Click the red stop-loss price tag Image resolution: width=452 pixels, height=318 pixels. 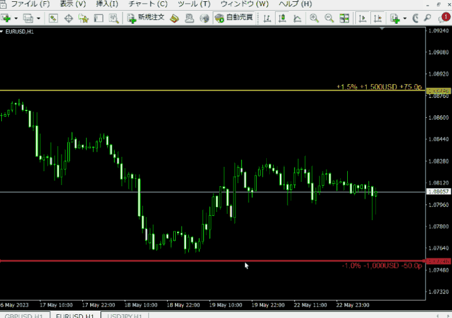tap(438, 261)
